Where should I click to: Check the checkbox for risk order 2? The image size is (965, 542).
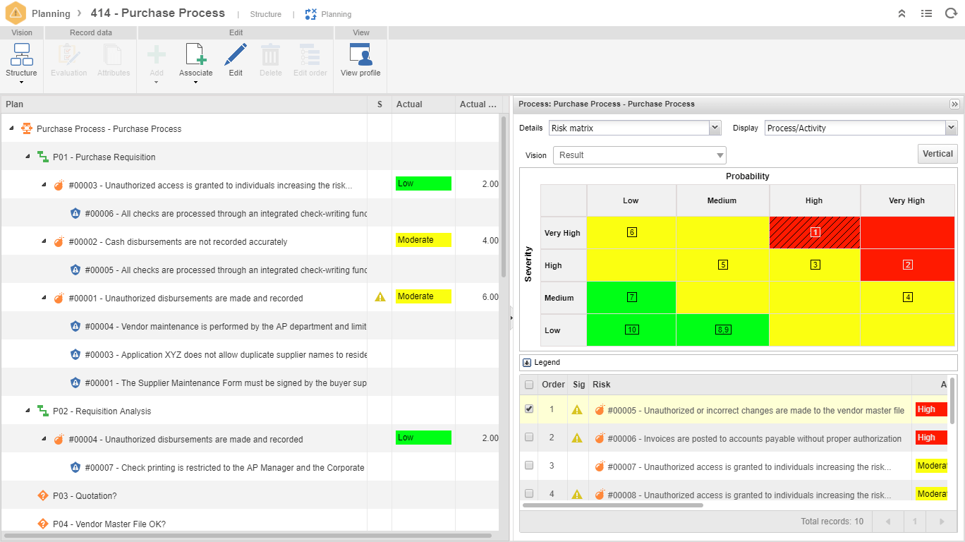click(x=529, y=437)
